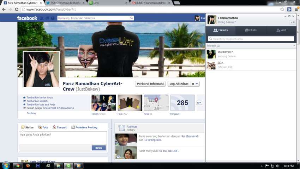
Task: Click LINE Search by Display Name field
Action: point(251,39)
